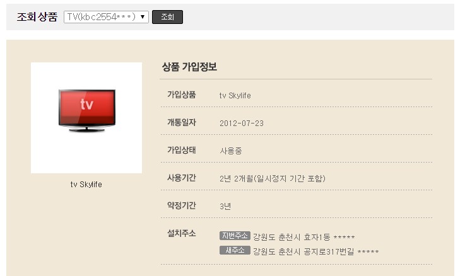Select the 약정기간 row label
Image resolution: width=465 pixels, height=276 pixels.
(x=181, y=205)
